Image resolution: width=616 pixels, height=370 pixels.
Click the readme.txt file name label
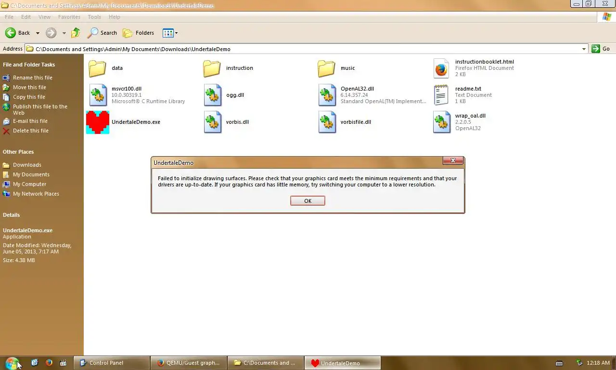(468, 89)
